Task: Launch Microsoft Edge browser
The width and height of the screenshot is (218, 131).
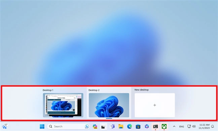Action: coord(130,126)
